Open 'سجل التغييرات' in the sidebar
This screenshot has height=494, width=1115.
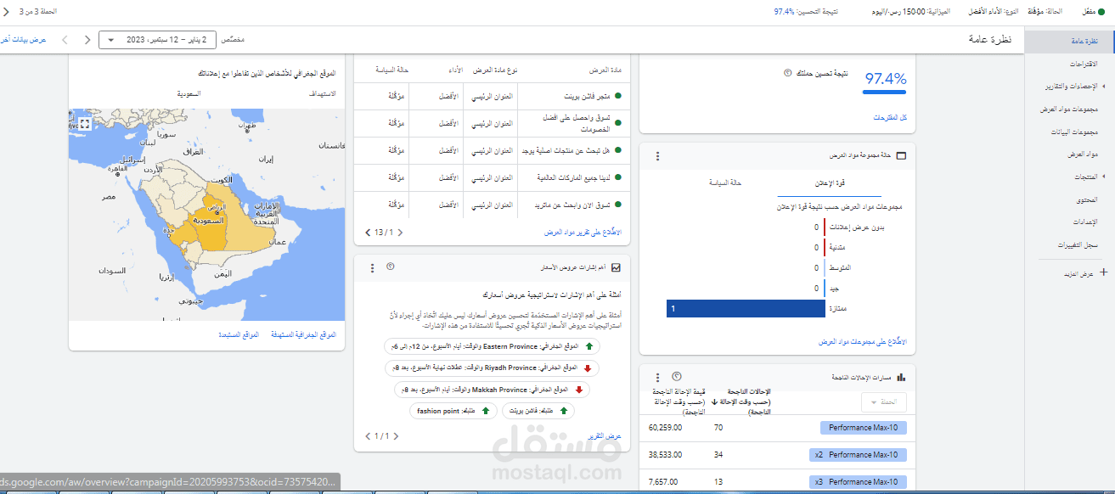pos(1078,244)
